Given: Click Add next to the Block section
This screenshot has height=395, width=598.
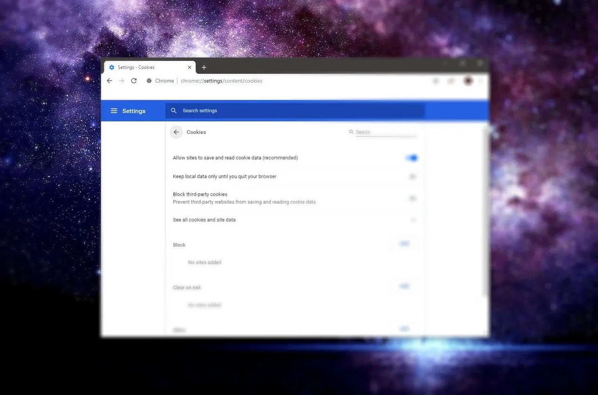Looking at the screenshot, I should [x=403, y=244].
